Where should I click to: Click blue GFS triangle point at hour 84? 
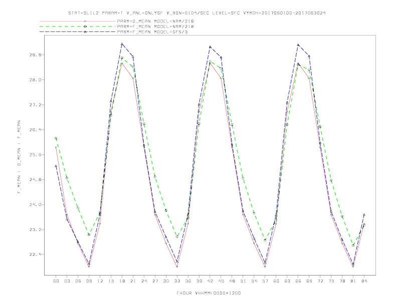pyautogui.click(x=364, y=215)
